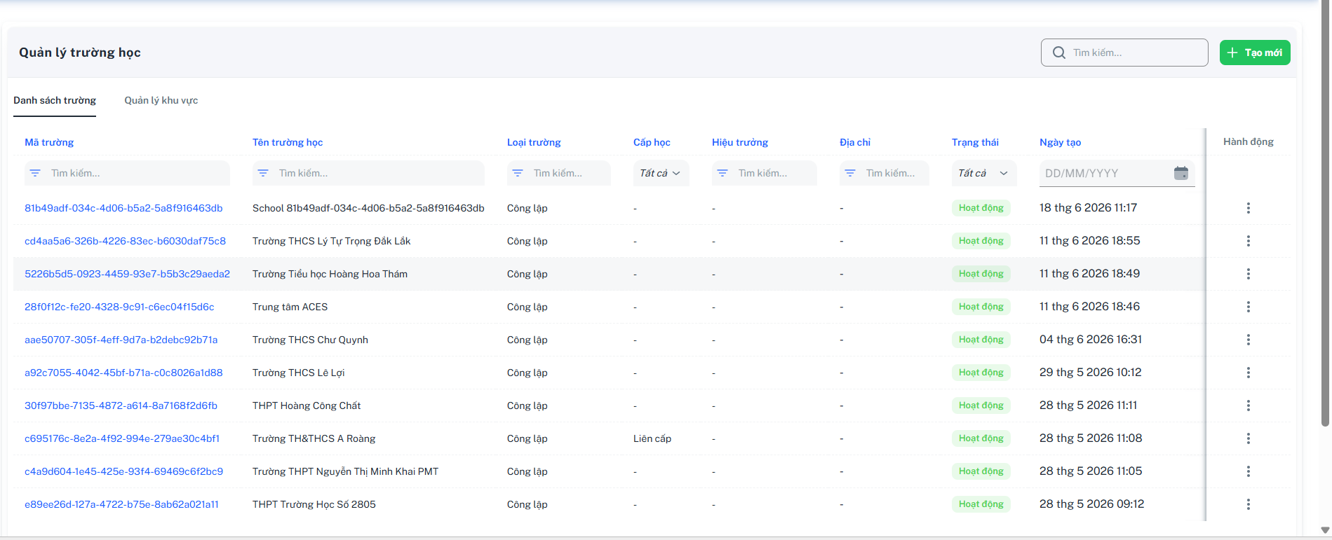Open actions menu for Nguyễn Thị Minh Khai PMT
The height and width of the screenshot is (540, 1332).
pyautogui.click(x=1248, y=471)
